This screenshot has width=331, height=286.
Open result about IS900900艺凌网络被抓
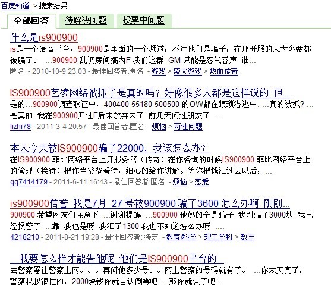150,93
